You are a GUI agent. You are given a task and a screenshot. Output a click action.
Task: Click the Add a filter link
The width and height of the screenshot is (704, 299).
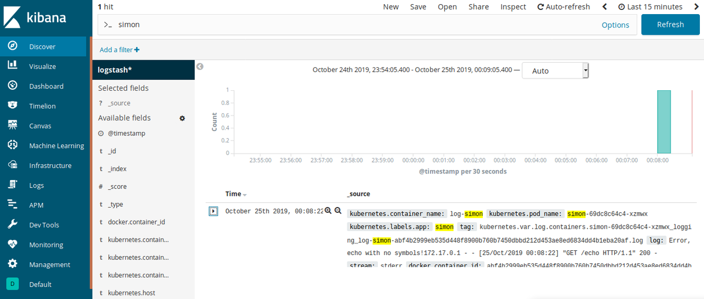(120, 50)
